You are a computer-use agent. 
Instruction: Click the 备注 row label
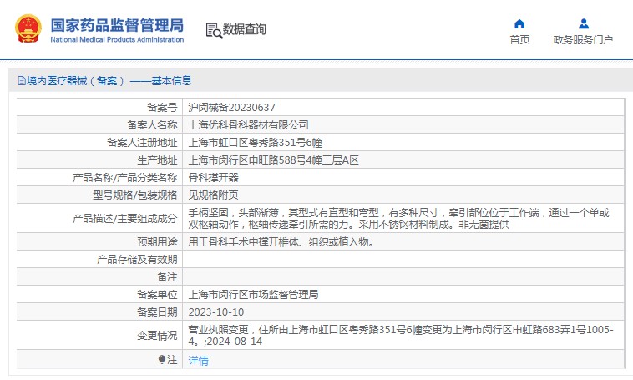tap(167, 277)
